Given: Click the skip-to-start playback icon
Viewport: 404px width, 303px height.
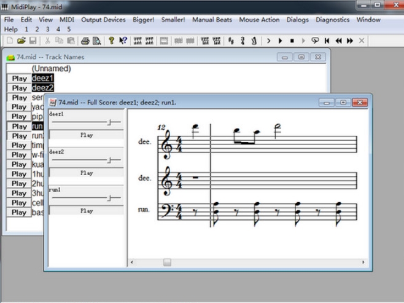Looking at the screenshot, I should pos(327,41).
